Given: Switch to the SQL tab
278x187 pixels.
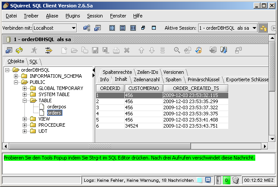Looking at the screenshot, I should pos(33,62).
